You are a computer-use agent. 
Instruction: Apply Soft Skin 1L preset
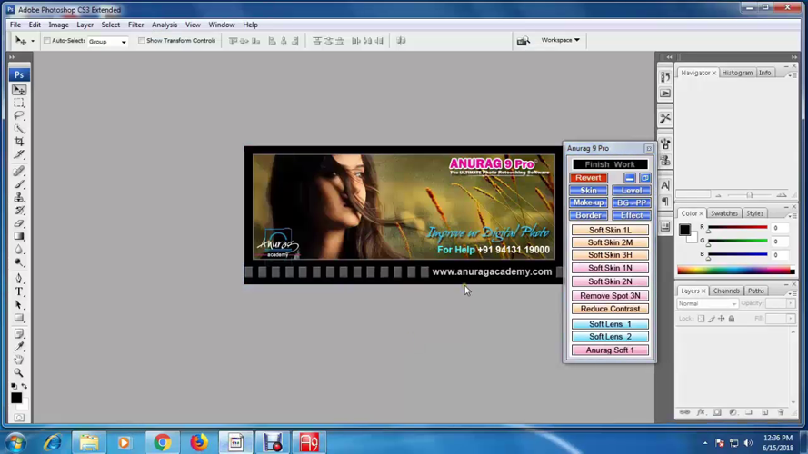(x=610, y=230)
